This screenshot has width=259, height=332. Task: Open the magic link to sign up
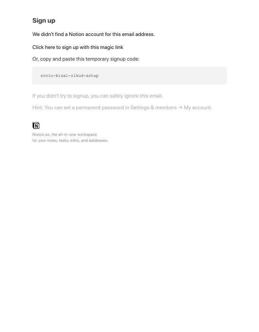[x=78, y=47]
